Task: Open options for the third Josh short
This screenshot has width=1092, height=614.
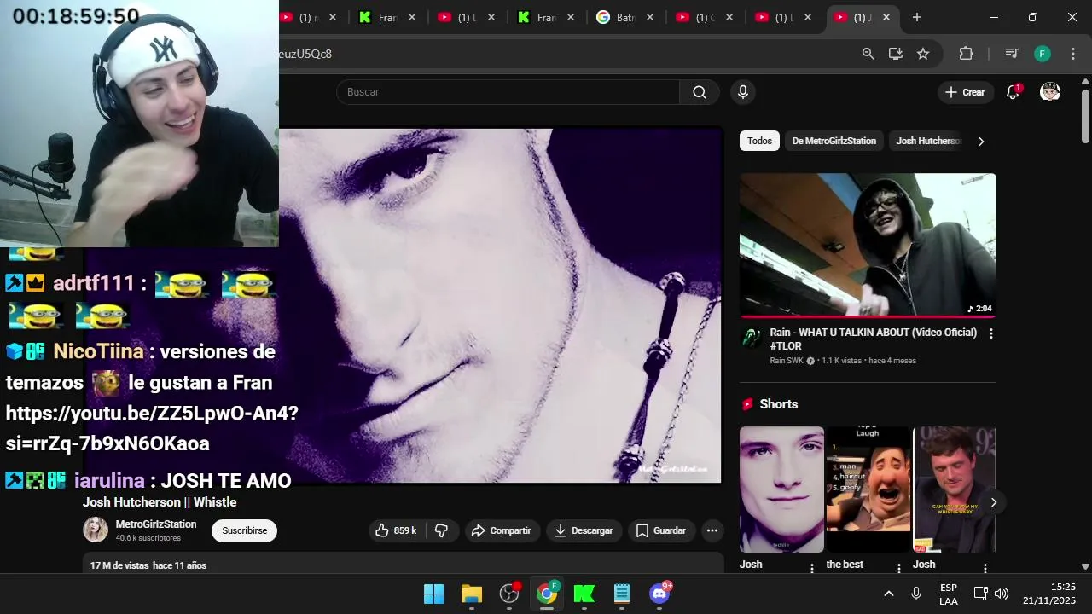Action: click(985, 568)
